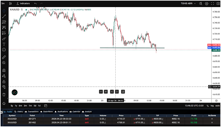
Task: Open the Fibonacci/gann lines tool
Action: point(4,22)
